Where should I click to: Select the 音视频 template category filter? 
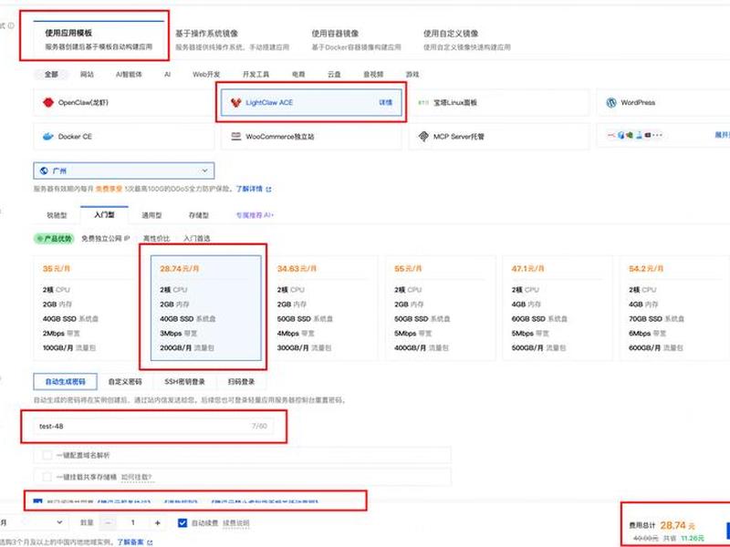click(x=373, y=74)
